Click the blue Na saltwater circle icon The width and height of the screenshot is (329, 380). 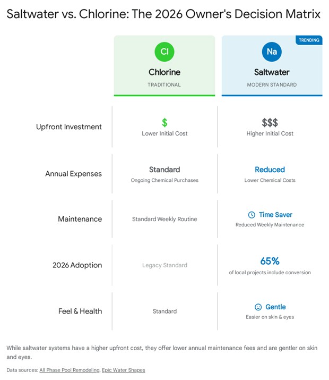click(x=272, y=52)
